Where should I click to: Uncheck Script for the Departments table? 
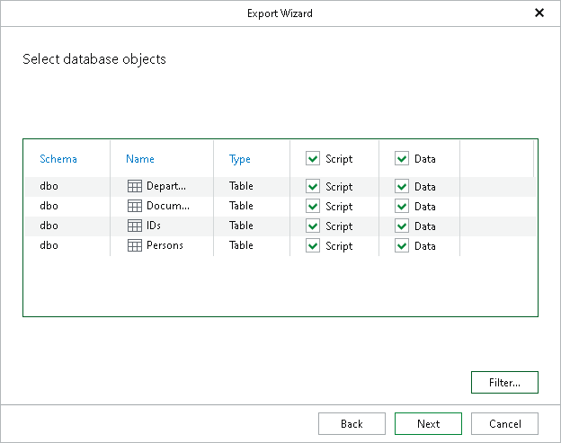[313, 187]
